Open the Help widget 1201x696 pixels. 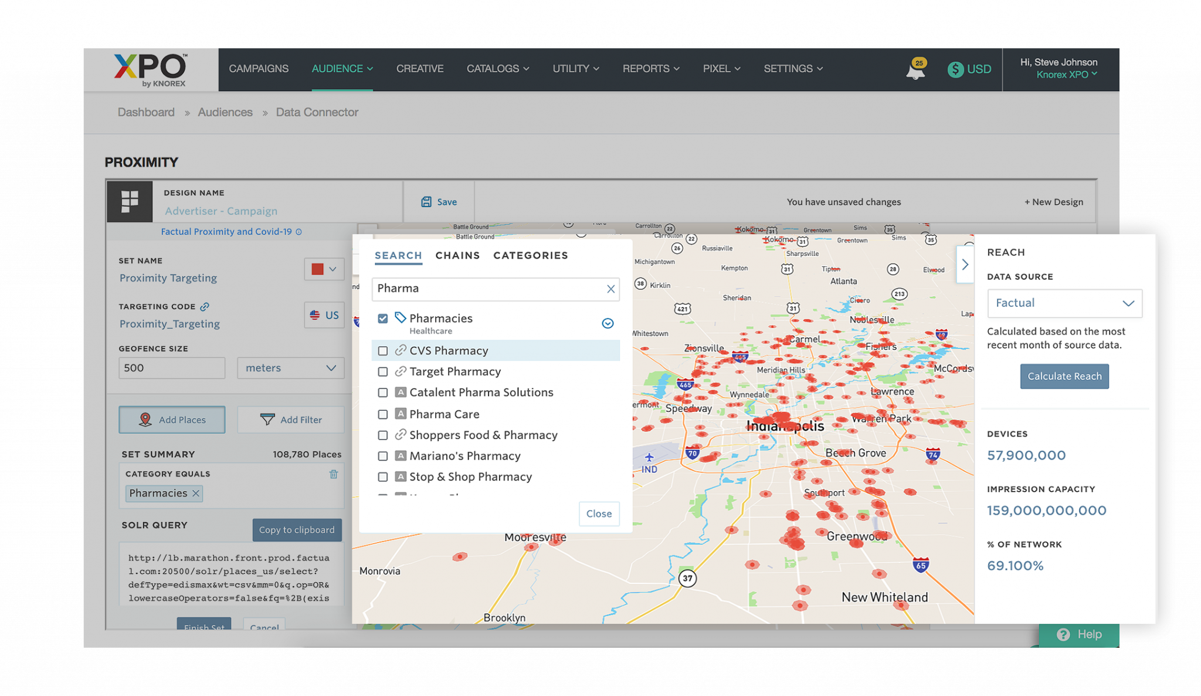pos(1078,634)
